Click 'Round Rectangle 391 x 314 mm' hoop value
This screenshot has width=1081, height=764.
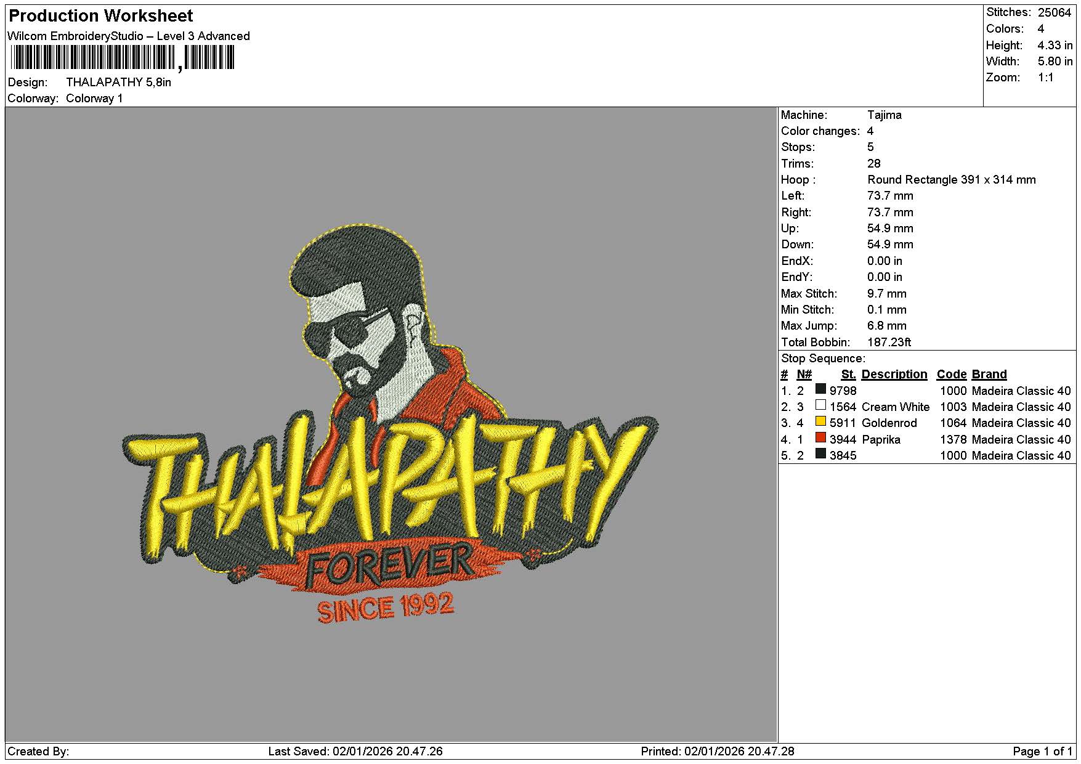point(952,180)
